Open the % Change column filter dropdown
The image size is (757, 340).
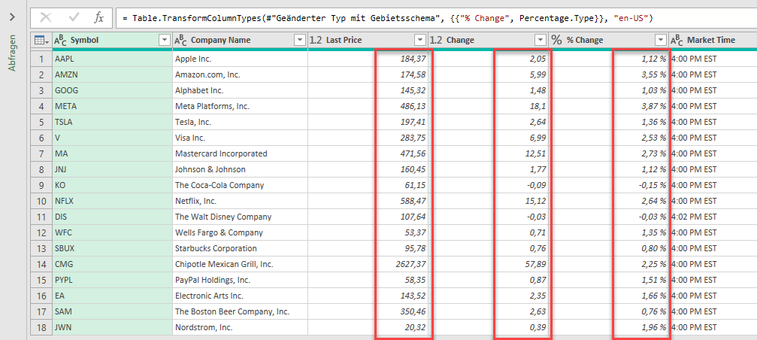coord(660,40)
